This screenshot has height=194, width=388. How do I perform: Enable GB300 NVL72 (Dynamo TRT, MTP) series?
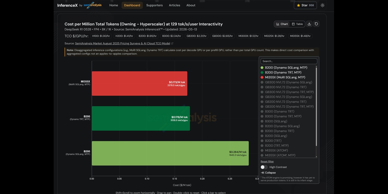click(x=288, y=92)
